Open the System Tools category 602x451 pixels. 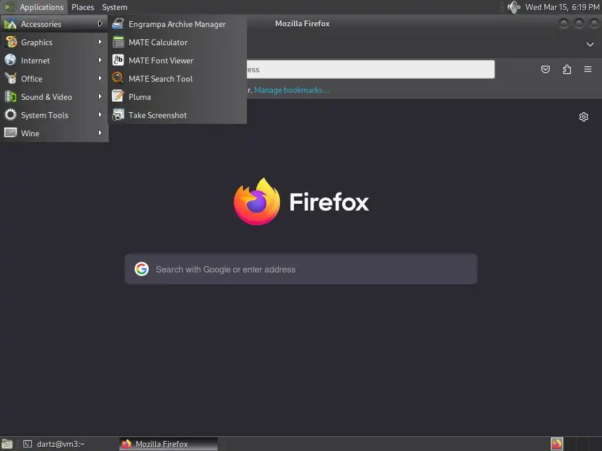tap(54, 115)
